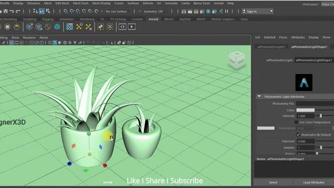Click the Load Attributes button

pos(314,182)
